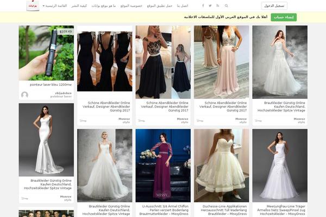Open the خصوصية الموقع menu item
Screen dimensions: 326x217
[131, 6]
